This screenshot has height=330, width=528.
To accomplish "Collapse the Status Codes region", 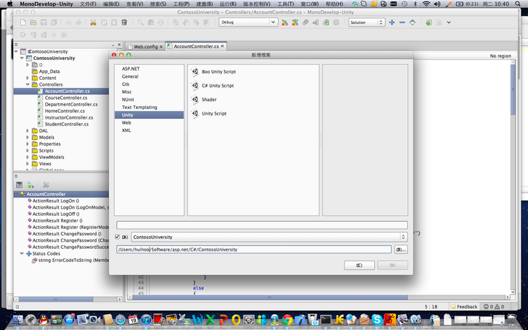I will [x=22, y=253].
